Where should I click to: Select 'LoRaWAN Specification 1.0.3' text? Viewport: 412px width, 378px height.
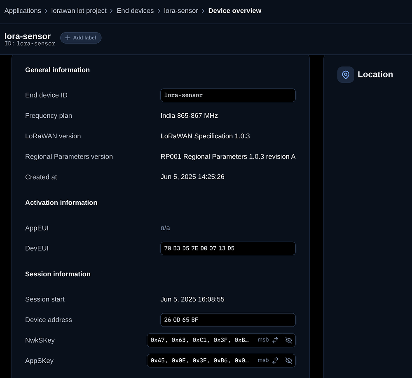pyautogui.click(x=205, y=136)
